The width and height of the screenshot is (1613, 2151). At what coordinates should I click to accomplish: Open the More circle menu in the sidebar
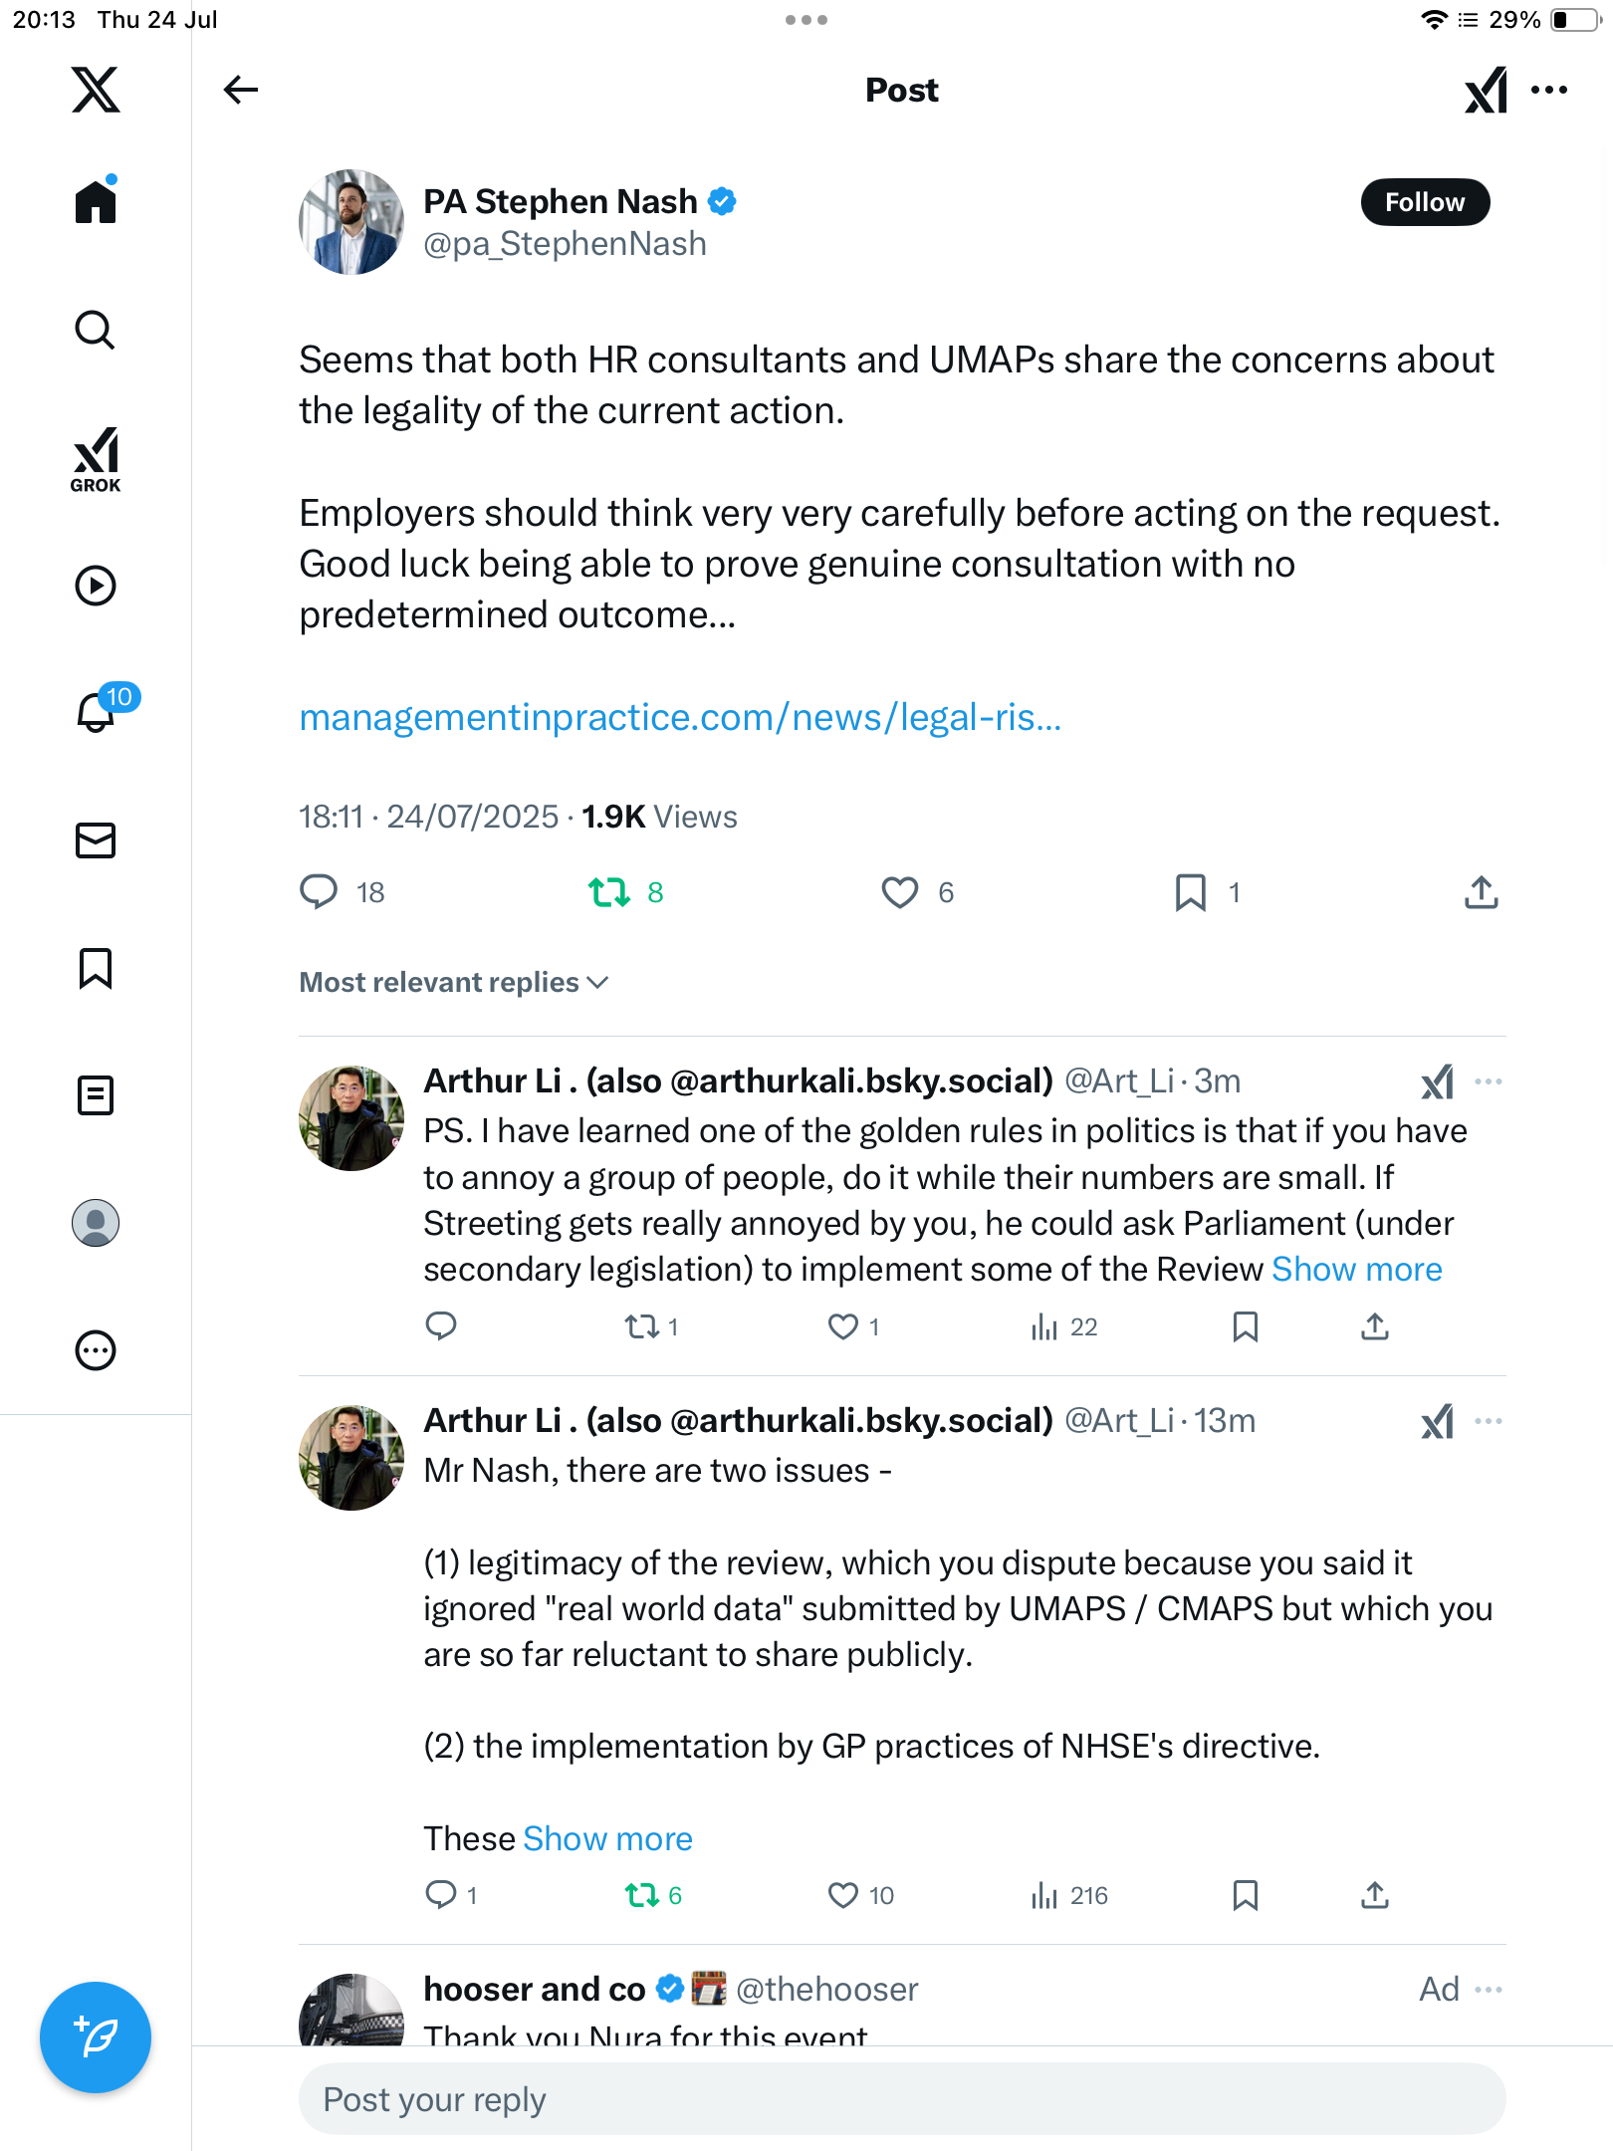(96, 1350)
